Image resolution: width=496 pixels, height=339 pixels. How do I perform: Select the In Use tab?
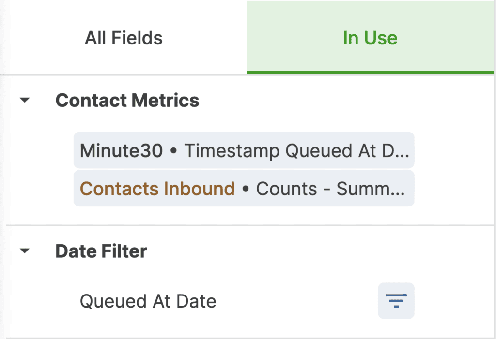(370, 38)
